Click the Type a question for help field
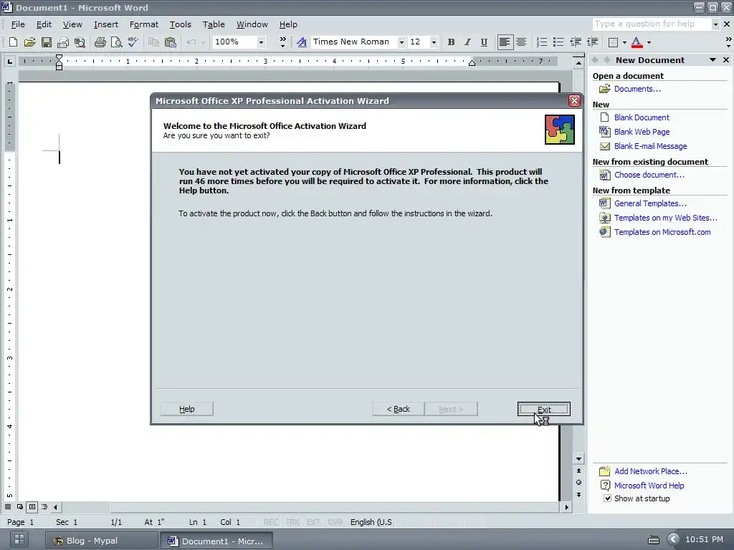This screenshot has width=734, height=550. pos(651,24)
